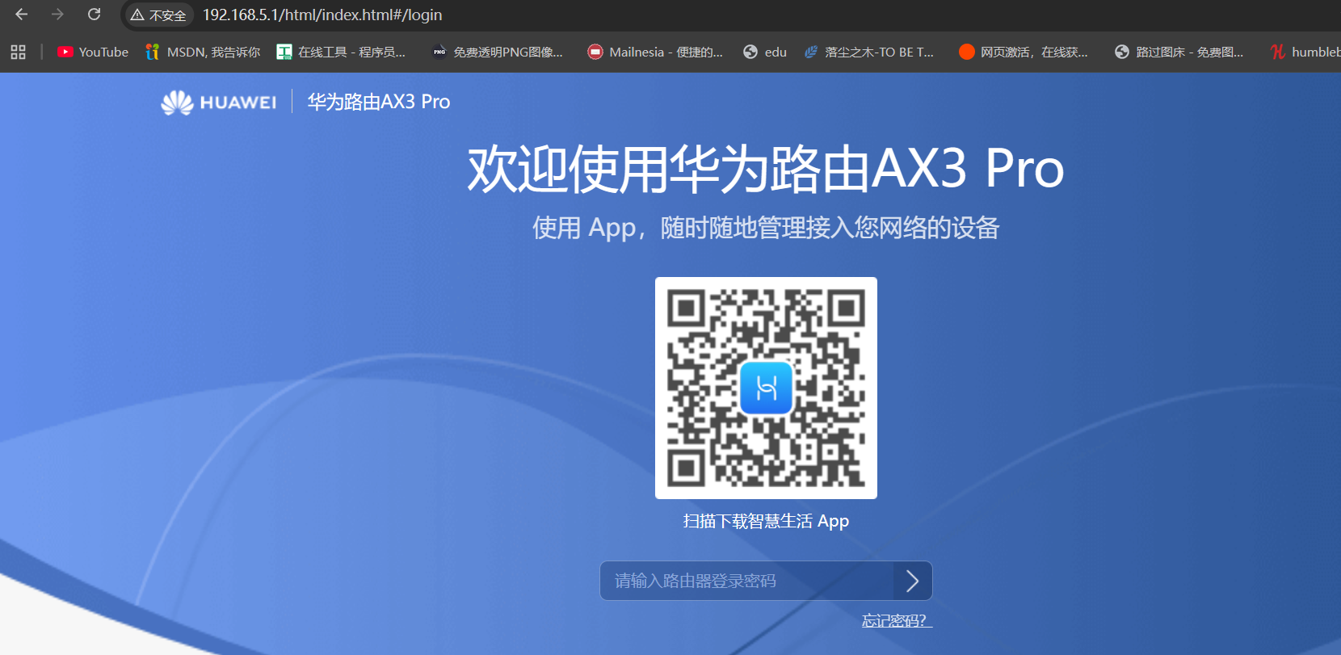Open the edu bookmark

(765, 52)
